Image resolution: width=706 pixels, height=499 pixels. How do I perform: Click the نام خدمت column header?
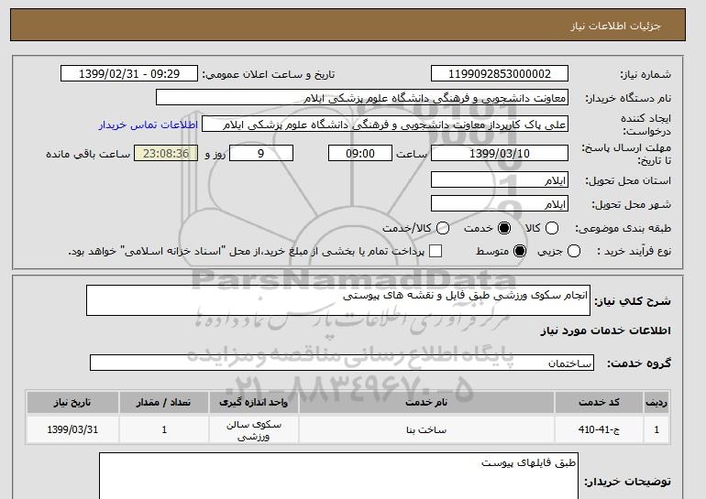(x=426, y=403)
